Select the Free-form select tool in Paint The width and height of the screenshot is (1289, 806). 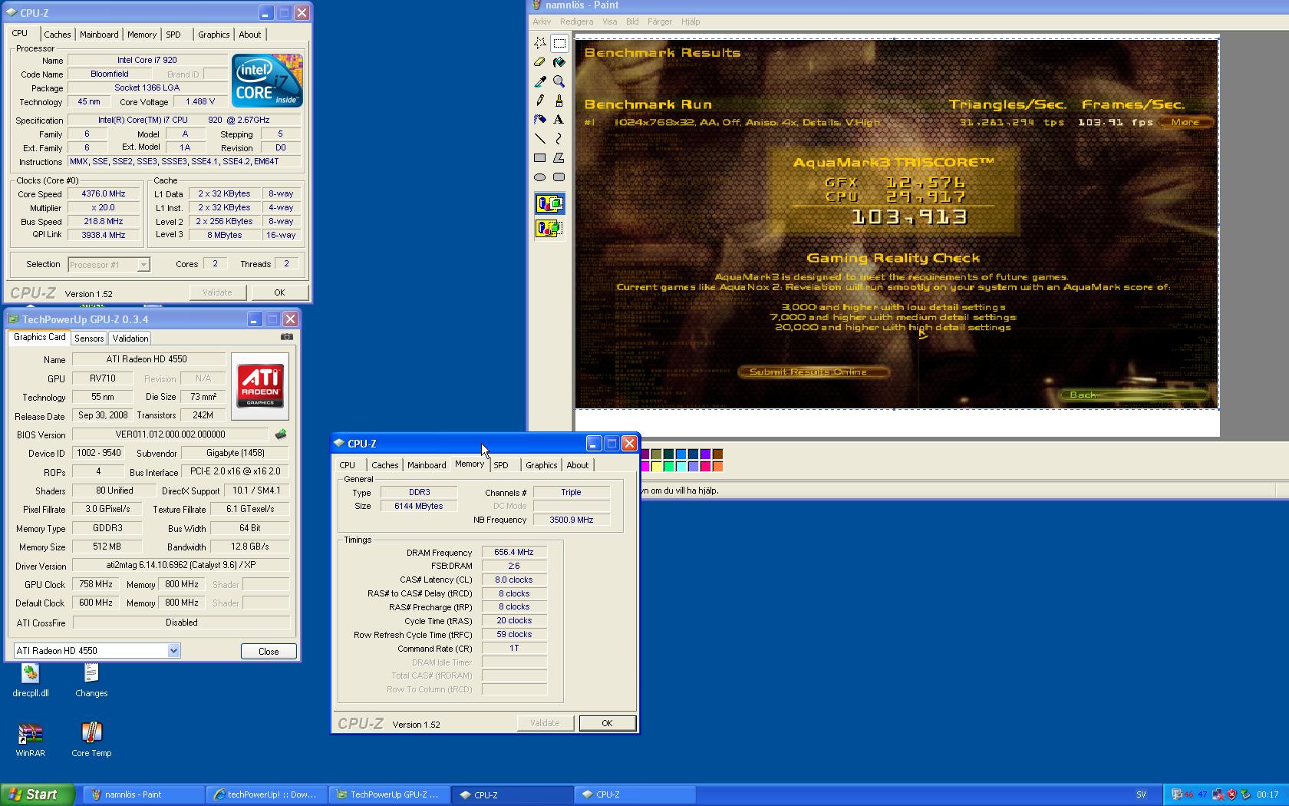[x=540, y=43]
